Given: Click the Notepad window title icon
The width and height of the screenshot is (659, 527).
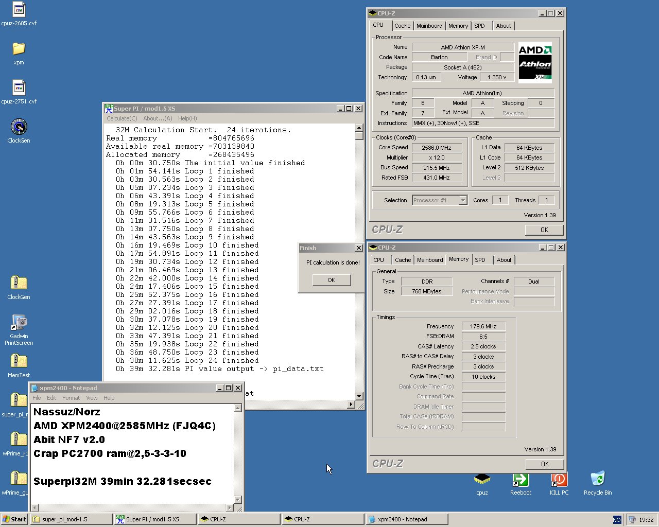Looking at the screenshot, I should (x=34, y=388).
